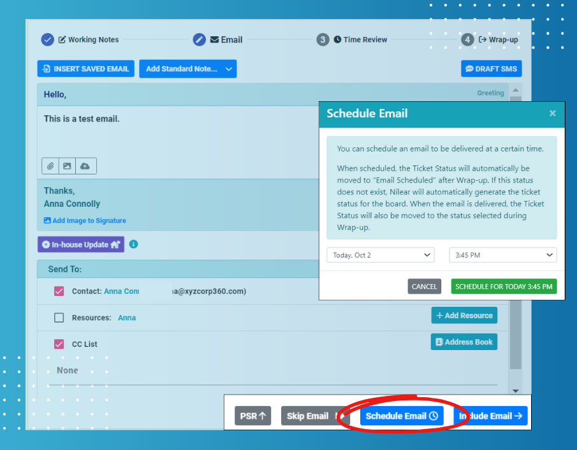Open the Today, Oct 2 date dropdown
The height and width of the screenshot is (450, 577).
pyautogui.click(x=380, y=255)
